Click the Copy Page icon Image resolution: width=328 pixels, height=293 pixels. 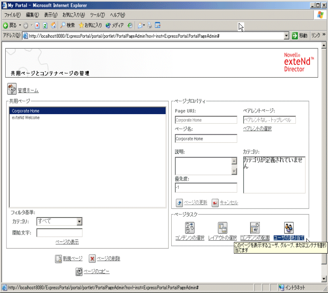click(79, 272)
